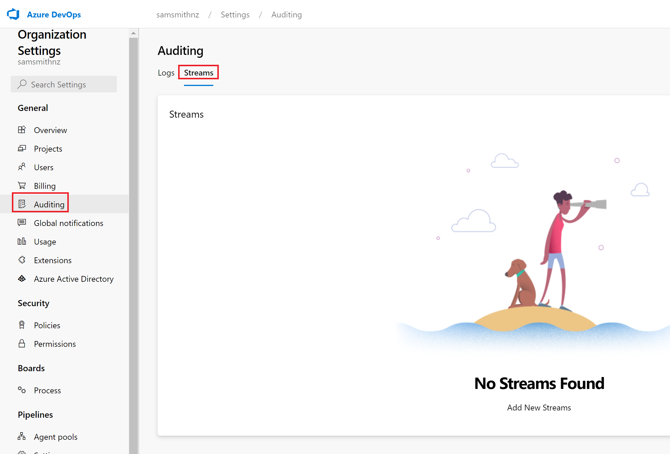
Task: Open the samsmithnz breadcrumb link
Action: coord(178,15)
